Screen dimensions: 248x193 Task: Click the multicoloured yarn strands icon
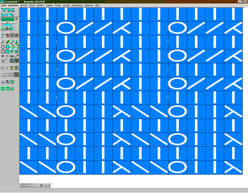17,68
